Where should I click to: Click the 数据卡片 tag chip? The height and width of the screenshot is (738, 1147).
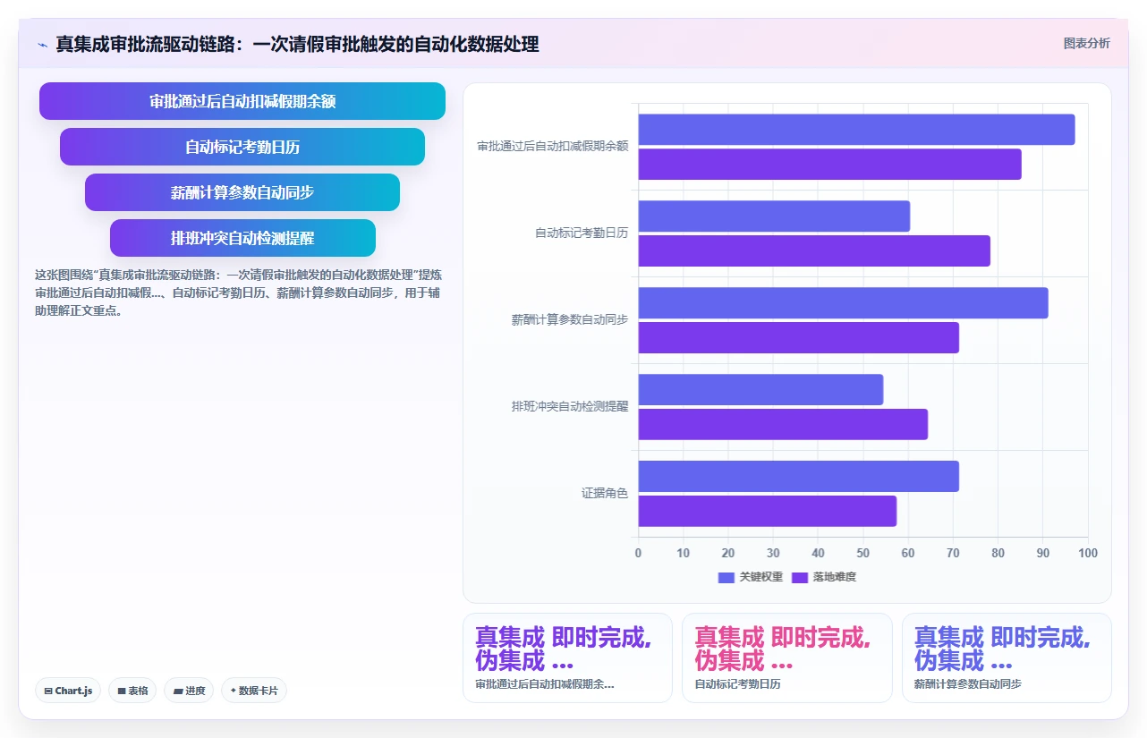tap(254, 691)
